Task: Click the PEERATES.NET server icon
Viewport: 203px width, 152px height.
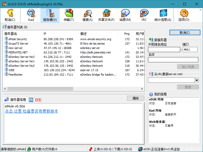Action: [6, 52]
